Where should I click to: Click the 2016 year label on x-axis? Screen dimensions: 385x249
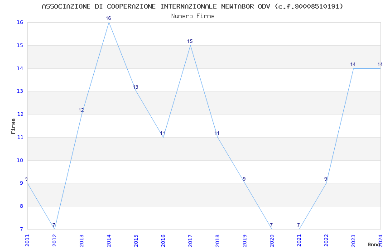pyautogui.click(x=163, y=240)
